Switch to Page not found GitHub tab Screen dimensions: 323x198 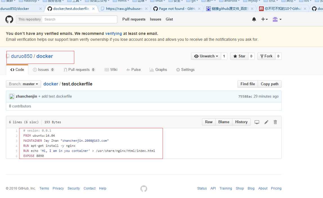point(177,9)
